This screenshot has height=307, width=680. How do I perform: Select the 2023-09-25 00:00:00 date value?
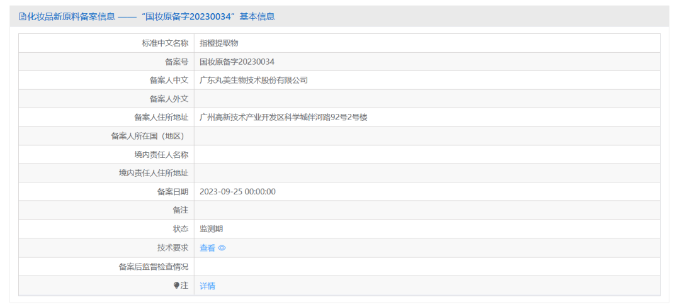tap(237, 192)
